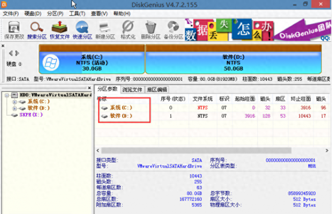Launch the Recover Files (恢复文件) tool

coord(59,30)
